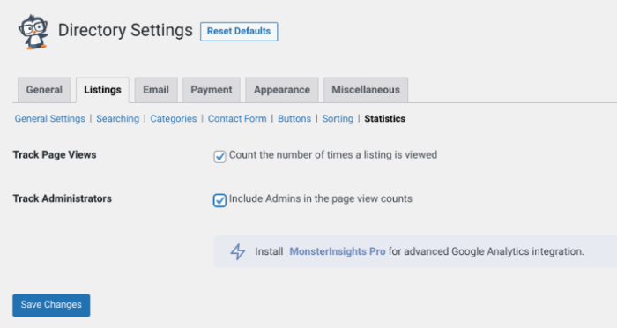Uncheck Include Admins in page view counts
617x328 pixels.
click(219, 200)
